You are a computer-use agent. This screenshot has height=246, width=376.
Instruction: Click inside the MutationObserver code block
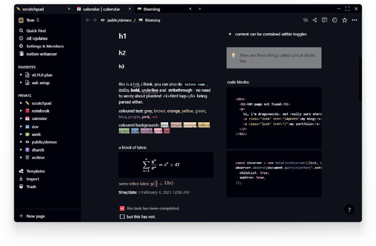pos(274,174)
